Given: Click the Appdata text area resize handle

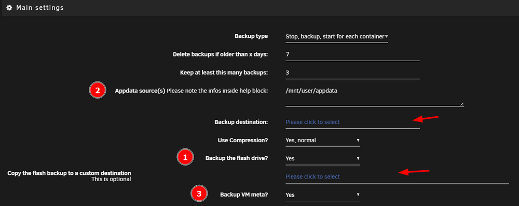Looking at the screenshot, I should (x=462, y=104).
